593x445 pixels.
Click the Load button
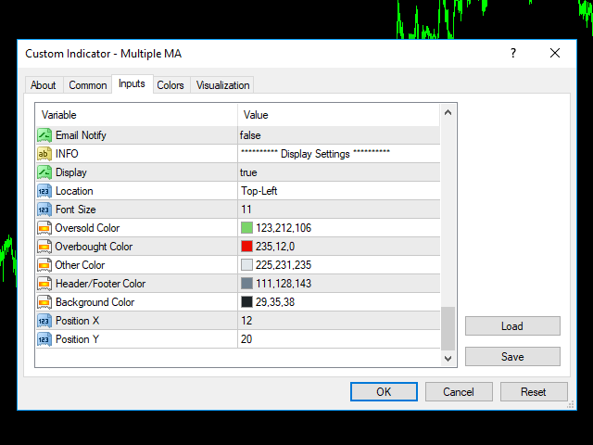(x=512, y=326)
